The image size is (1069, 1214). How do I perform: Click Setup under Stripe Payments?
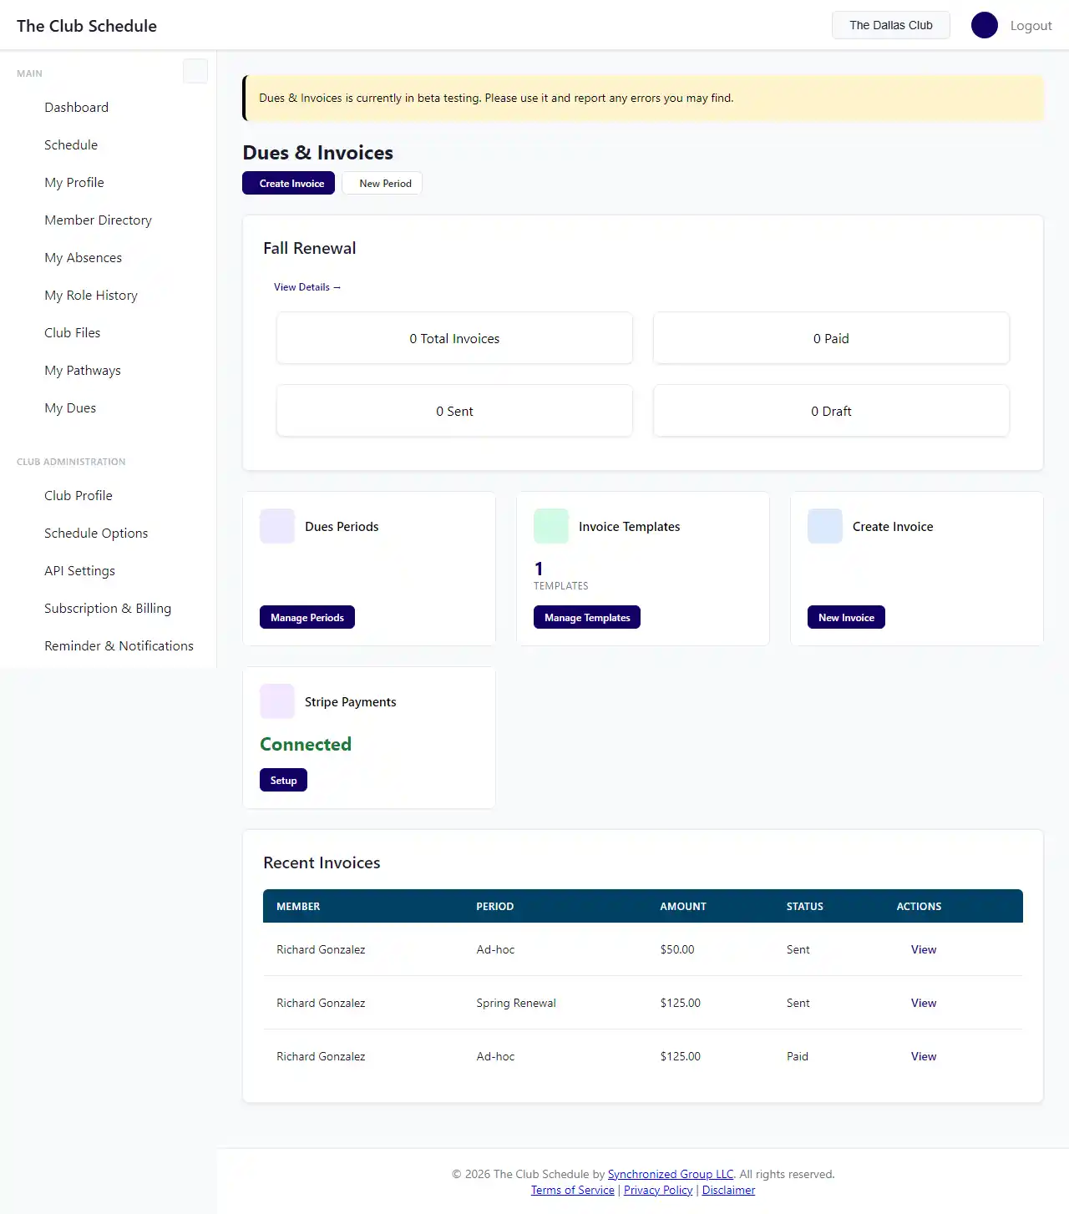tap(283, 781)
